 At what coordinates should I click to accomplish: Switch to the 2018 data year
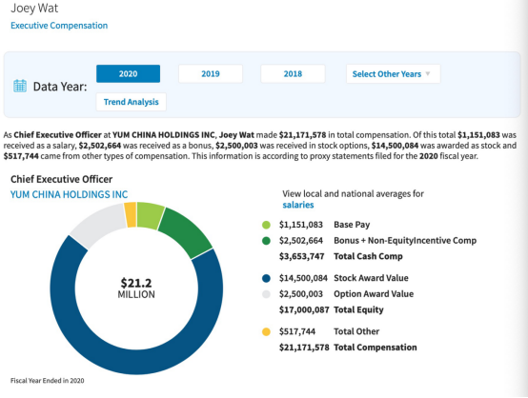point(293,73)
